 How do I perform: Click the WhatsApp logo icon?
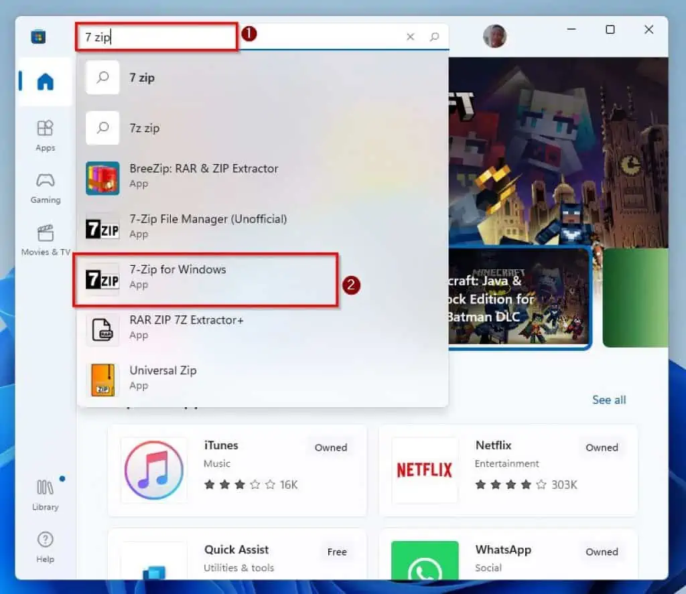point(424,561)
